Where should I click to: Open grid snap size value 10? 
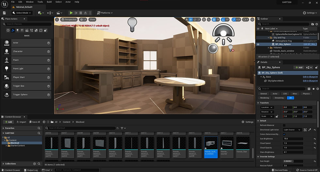pos(218,20)
